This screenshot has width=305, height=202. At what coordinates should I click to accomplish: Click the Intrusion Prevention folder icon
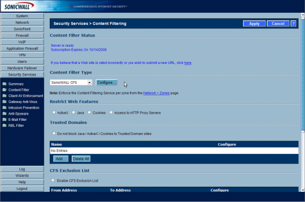point(5,108)
